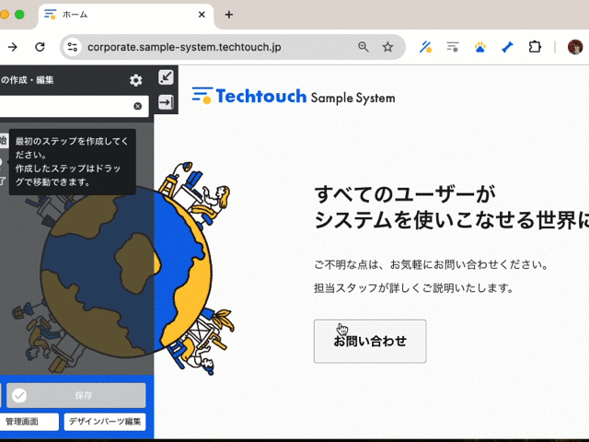Open the Chrome profile avatar
The height and width of the screenshot is (442, 589).
point(574,47)
